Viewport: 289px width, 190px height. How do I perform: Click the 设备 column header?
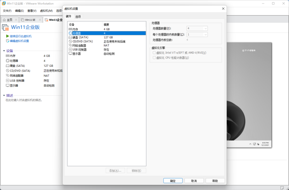[85, 25]
